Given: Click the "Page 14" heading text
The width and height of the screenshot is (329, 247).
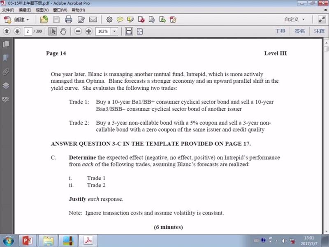Looking at the screenshot, I should pyautogui.click(x=56, y=54).
